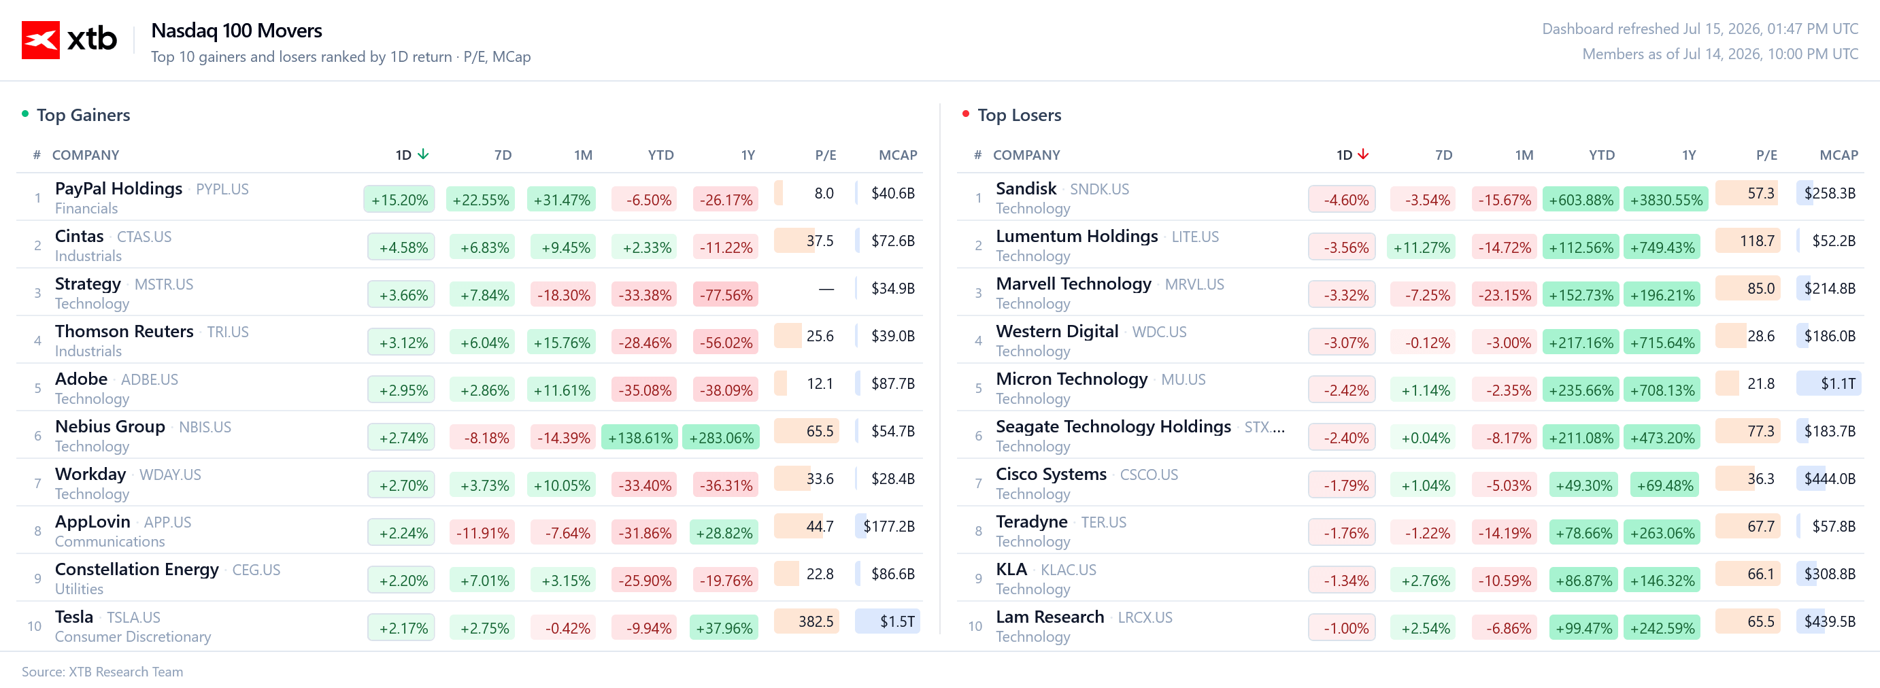Screen dimensions: 1880x688
Task: Click the red sort arrow beside Losers 1D
Action: [1363, 155]
